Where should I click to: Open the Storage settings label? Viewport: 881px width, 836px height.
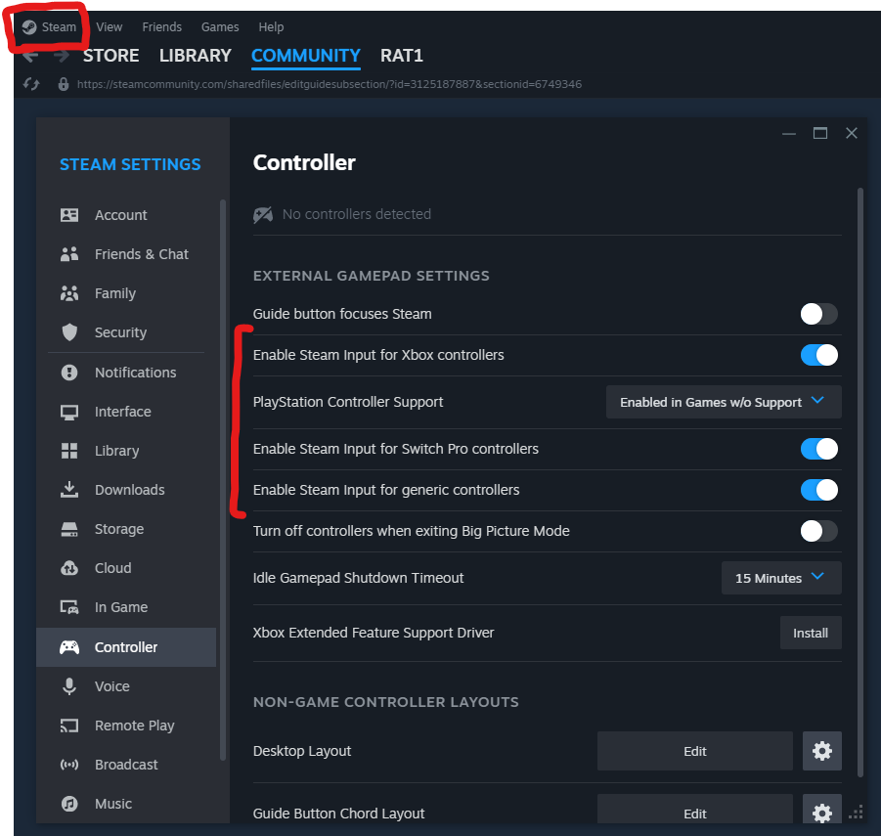pos(119,529)
